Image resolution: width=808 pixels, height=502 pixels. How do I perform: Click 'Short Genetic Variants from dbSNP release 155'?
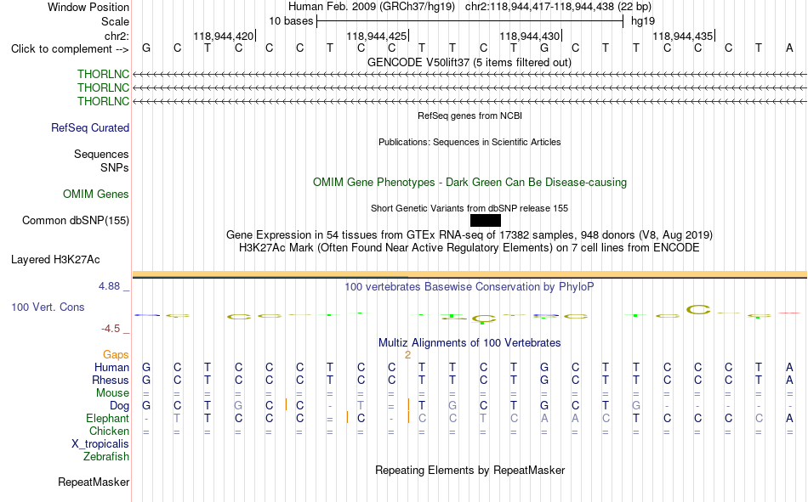[469, 208]
